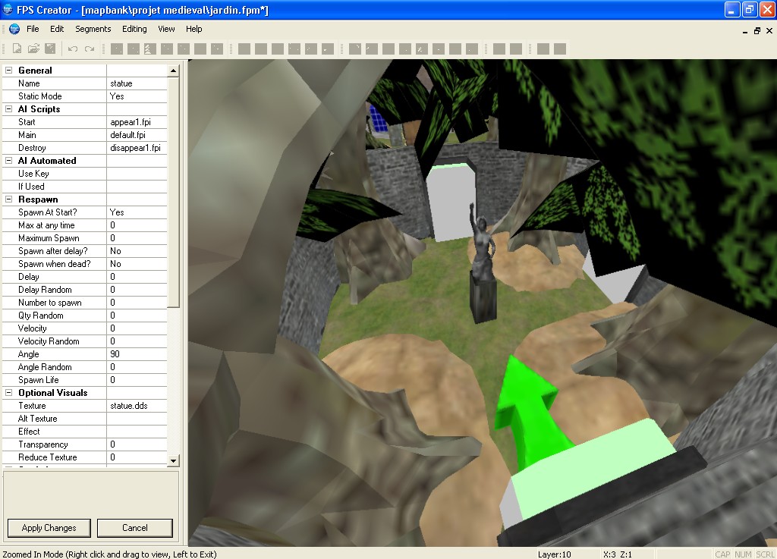Click the FPS Creator title bar icon
This screenshot has width=777, height=559.
[8, 9]
